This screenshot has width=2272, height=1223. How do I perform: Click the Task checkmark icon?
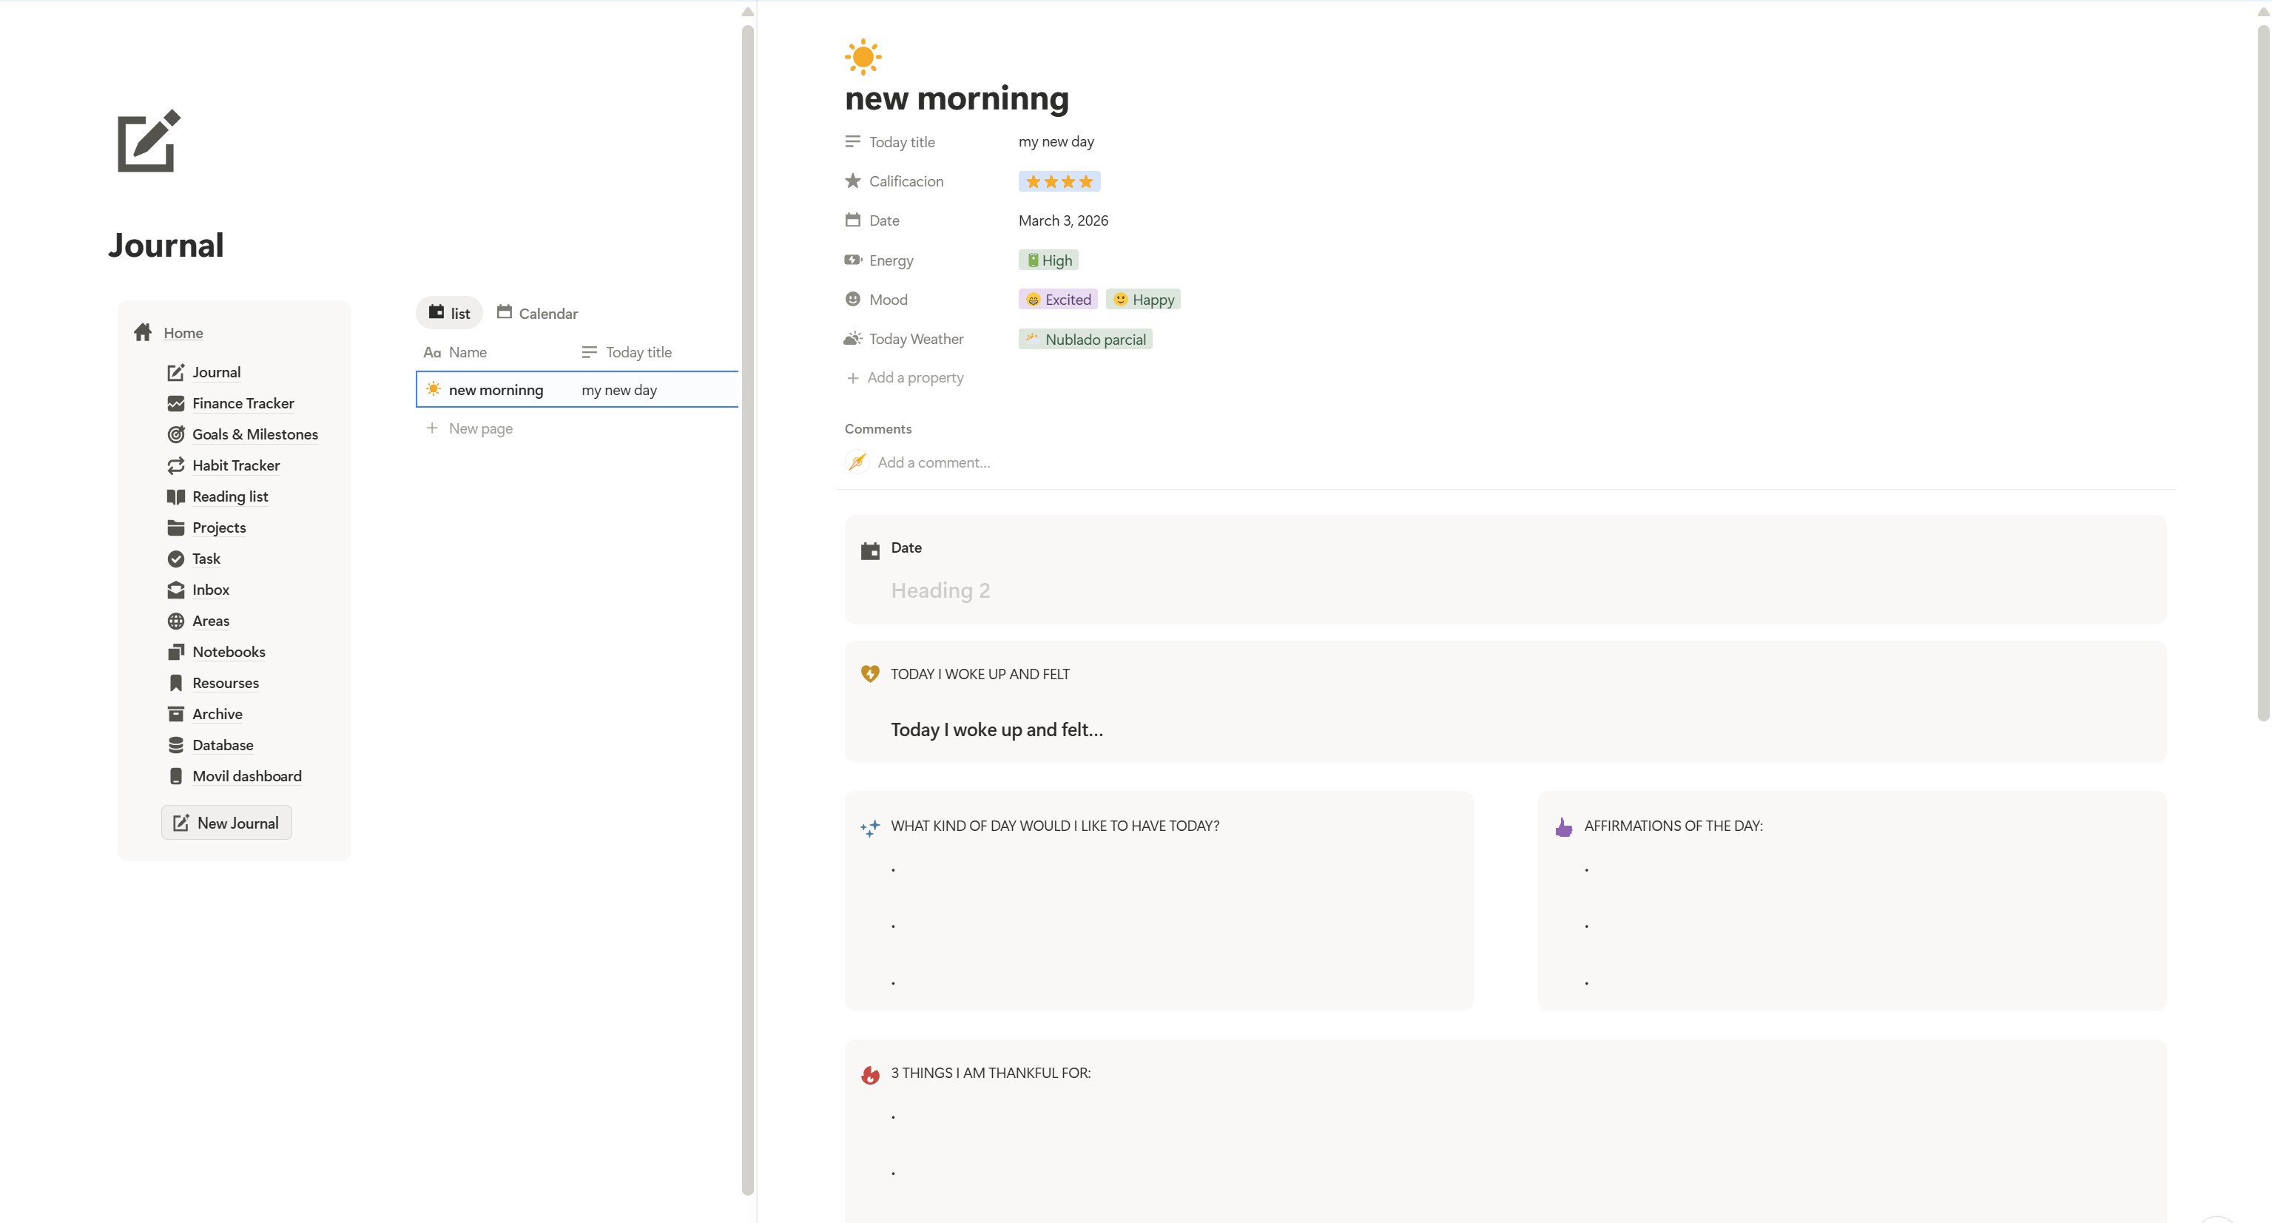(x=176, y=558)
